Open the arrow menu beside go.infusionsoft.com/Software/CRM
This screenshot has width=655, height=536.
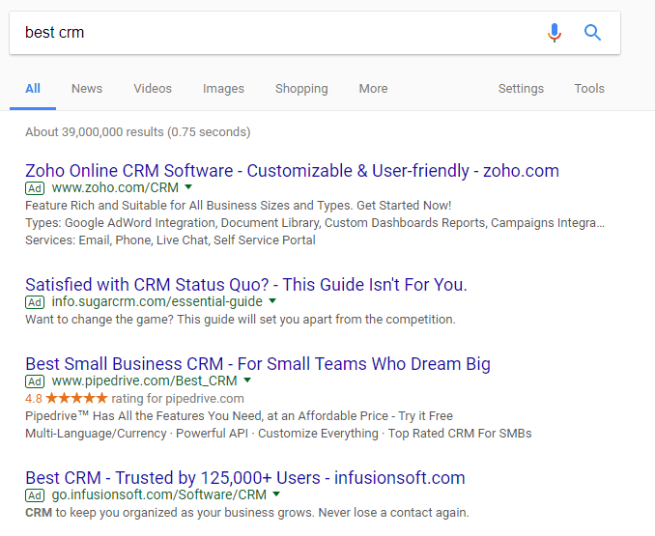[x=276, y=494]
